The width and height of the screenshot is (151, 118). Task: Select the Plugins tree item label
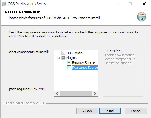coord(71,58)
